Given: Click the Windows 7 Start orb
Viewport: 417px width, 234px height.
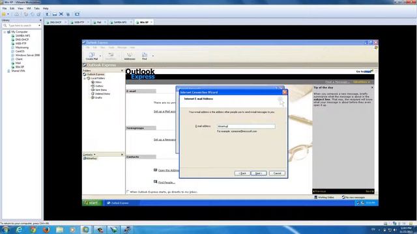Looking at the screenshot, I should [6, 229].
